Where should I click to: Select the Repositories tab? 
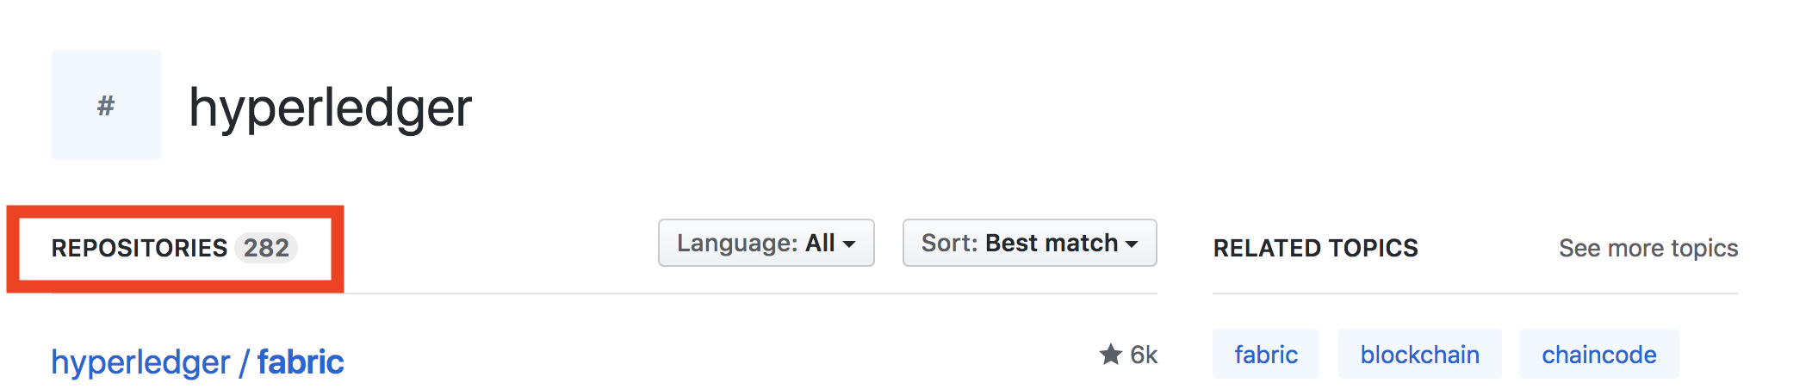coord(140,249)
